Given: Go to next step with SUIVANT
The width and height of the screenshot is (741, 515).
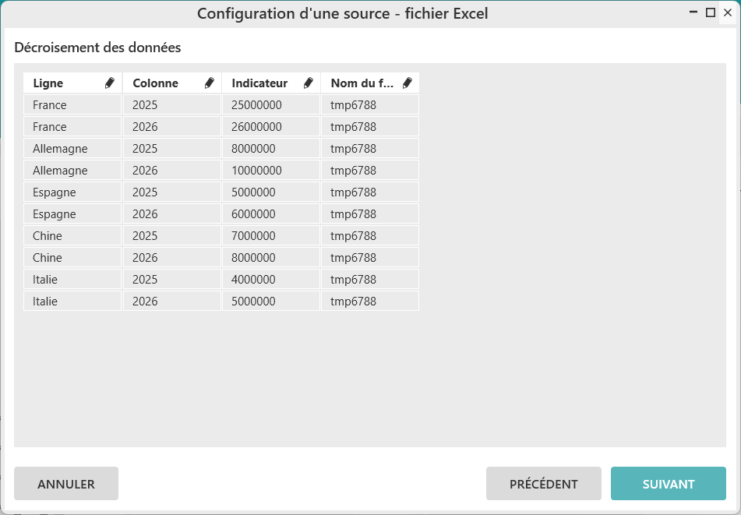Looking at the screenshot, I should pos(668,484).
